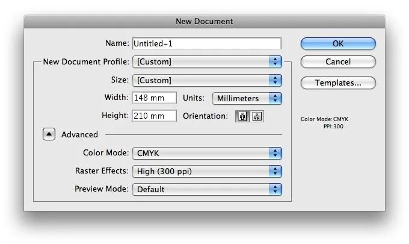Viewport: 409px width, 244px height.
Task: Collapse the Advanced section triangle
Action: click(49, 134)
